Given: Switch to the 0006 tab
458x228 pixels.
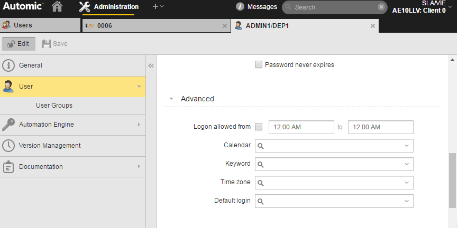Looking at the screenshot, I should pos(104,25).
